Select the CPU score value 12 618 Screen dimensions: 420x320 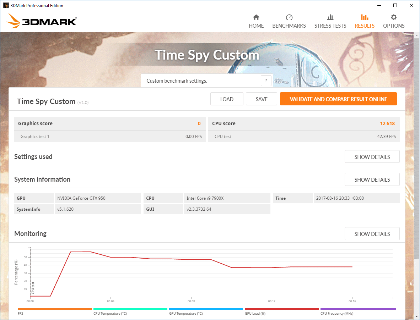click(387, 123)
